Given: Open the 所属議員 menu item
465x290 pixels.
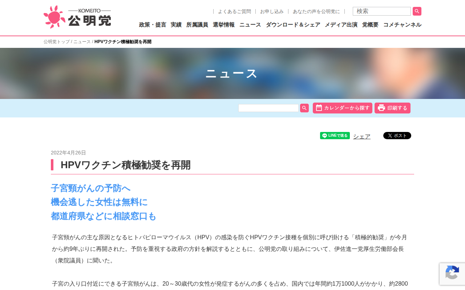Looking at the screenshot, I should pos(197,25).
